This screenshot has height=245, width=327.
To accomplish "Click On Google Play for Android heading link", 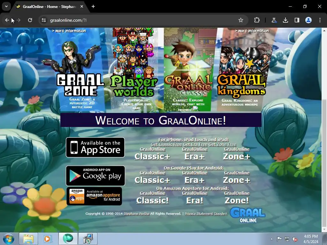I will pos(194,168).
